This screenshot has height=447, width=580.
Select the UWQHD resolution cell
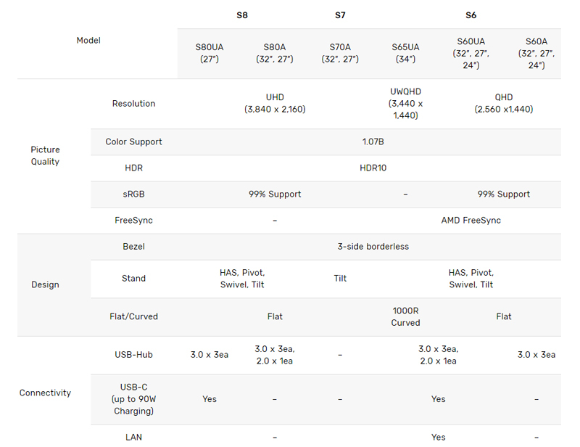click(x=405, y=103)
